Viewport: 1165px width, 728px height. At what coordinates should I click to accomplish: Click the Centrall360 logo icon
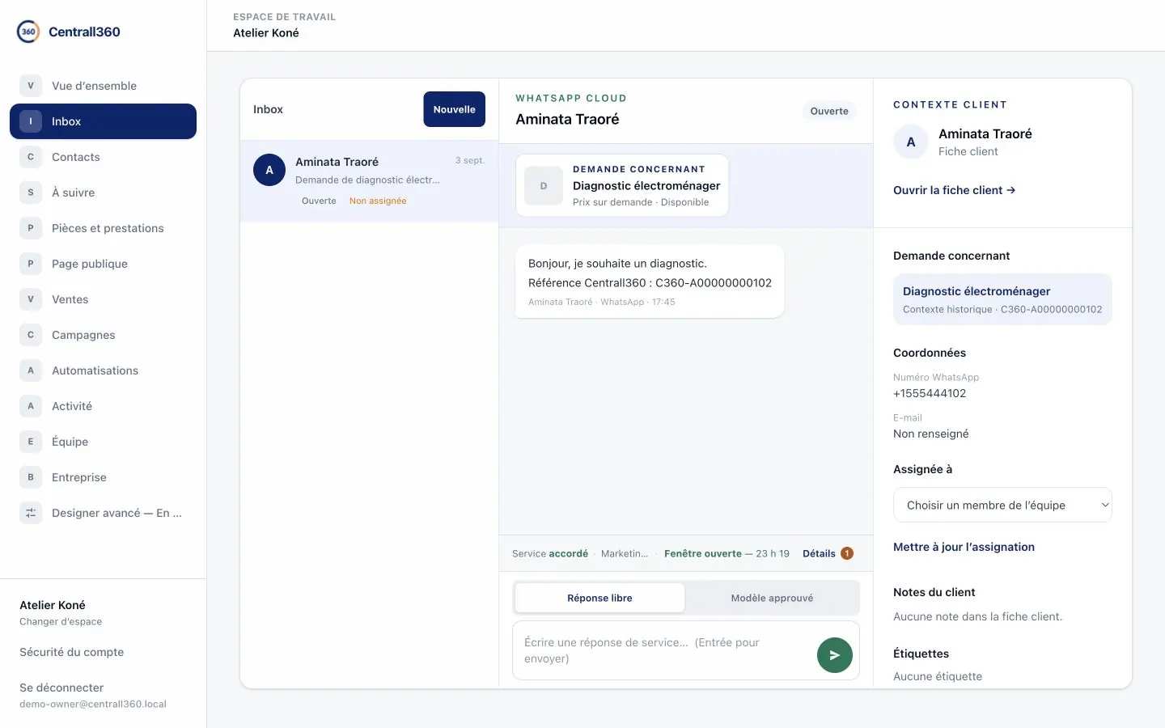tap(28, 32)
